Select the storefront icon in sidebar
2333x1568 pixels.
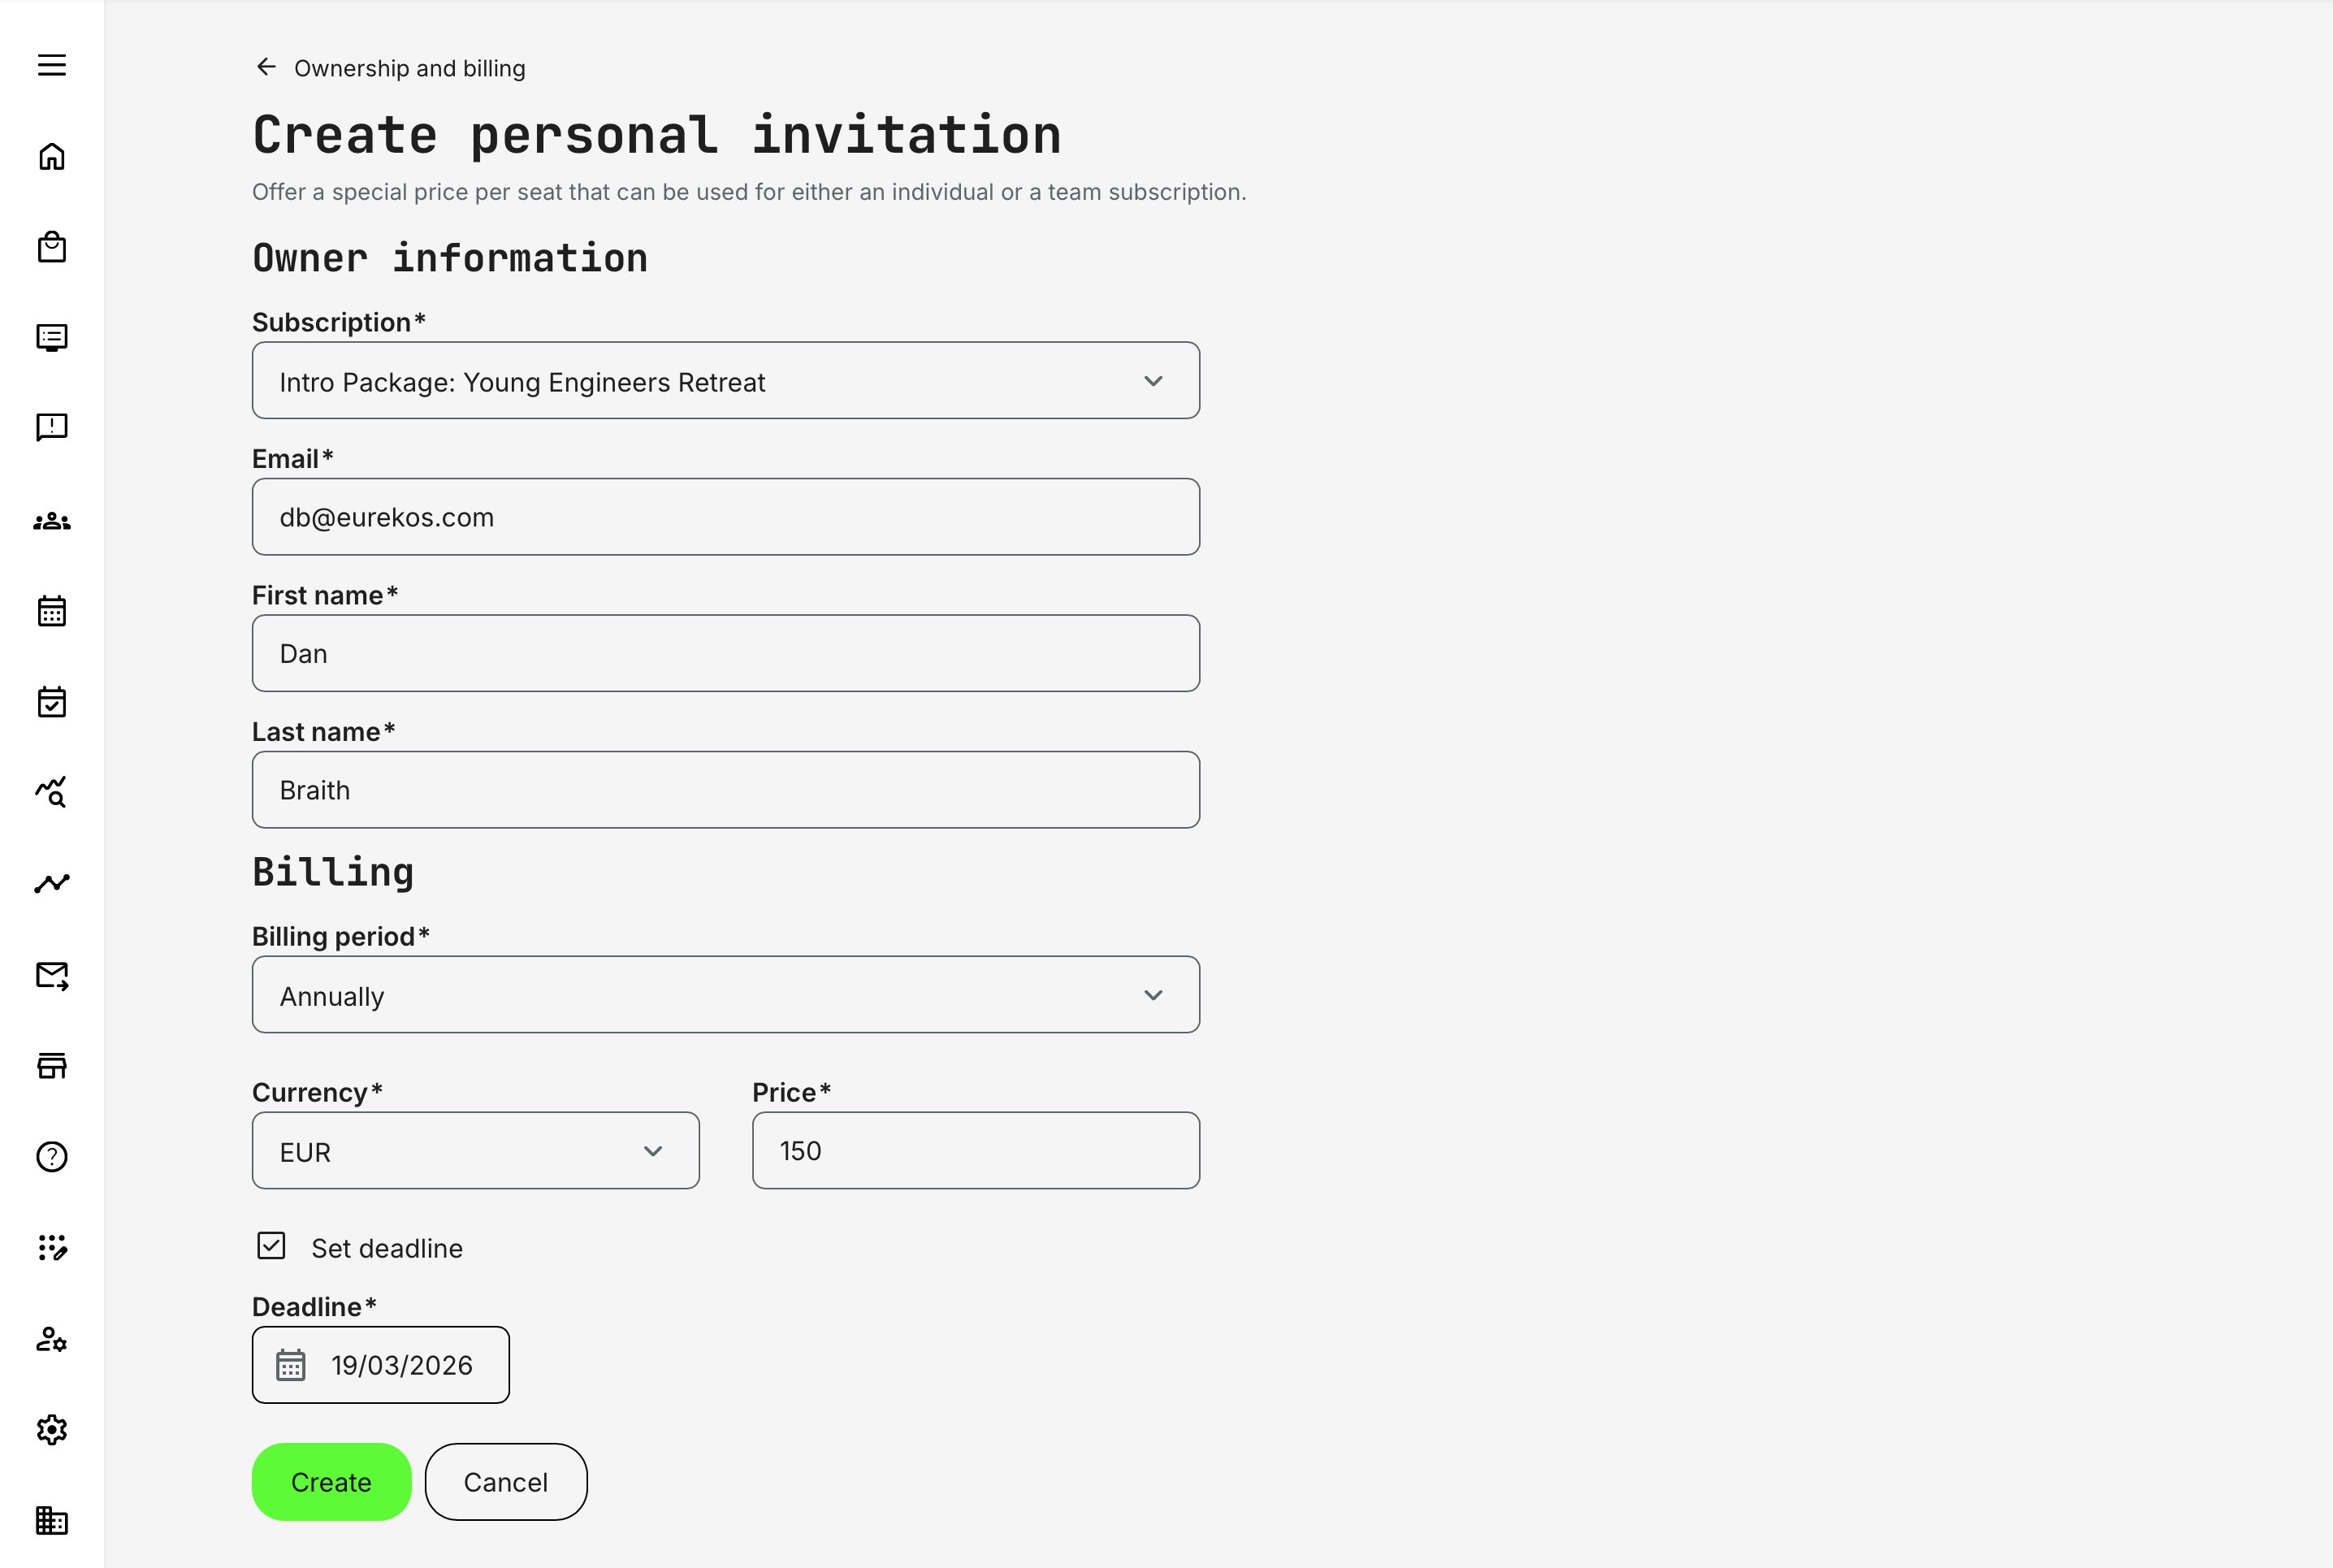tap(51, 1065)
